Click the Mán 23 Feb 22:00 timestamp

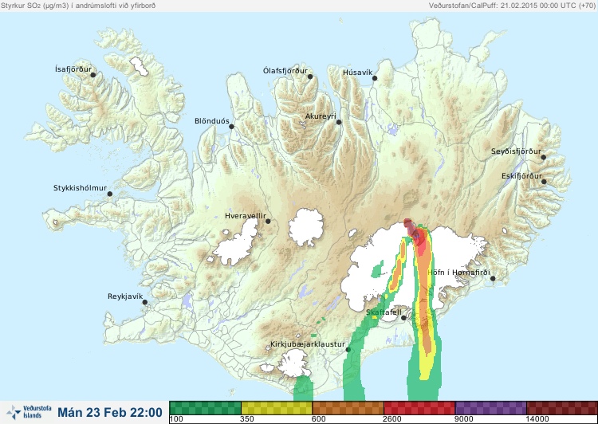110,412
